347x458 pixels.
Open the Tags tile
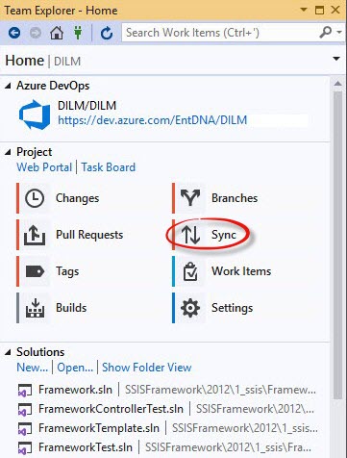click(x=48, y=271)
